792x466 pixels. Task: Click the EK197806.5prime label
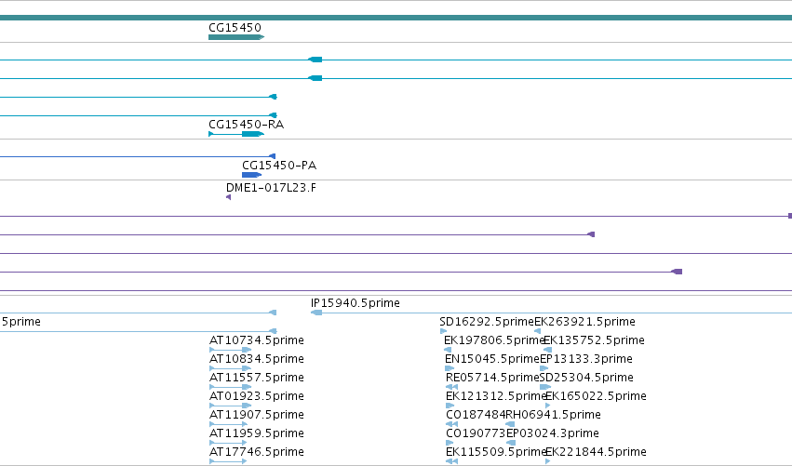pyautogui.click(x=494, y=340)
